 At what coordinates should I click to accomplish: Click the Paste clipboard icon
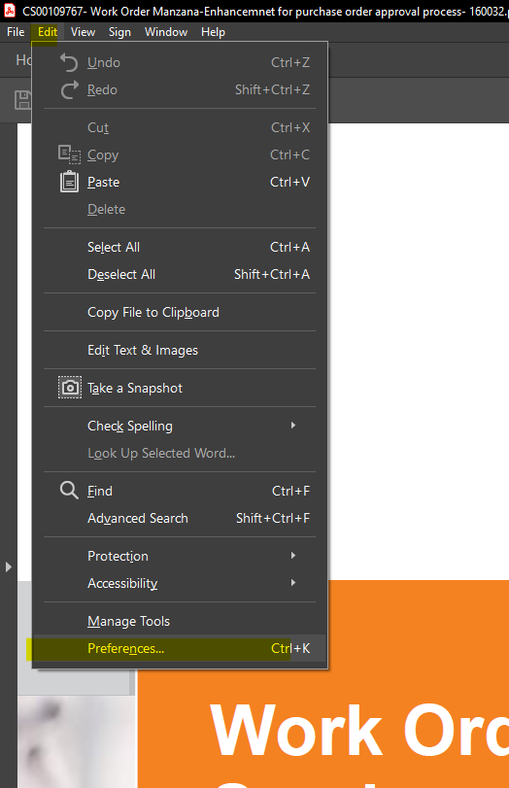click(69, 182)
